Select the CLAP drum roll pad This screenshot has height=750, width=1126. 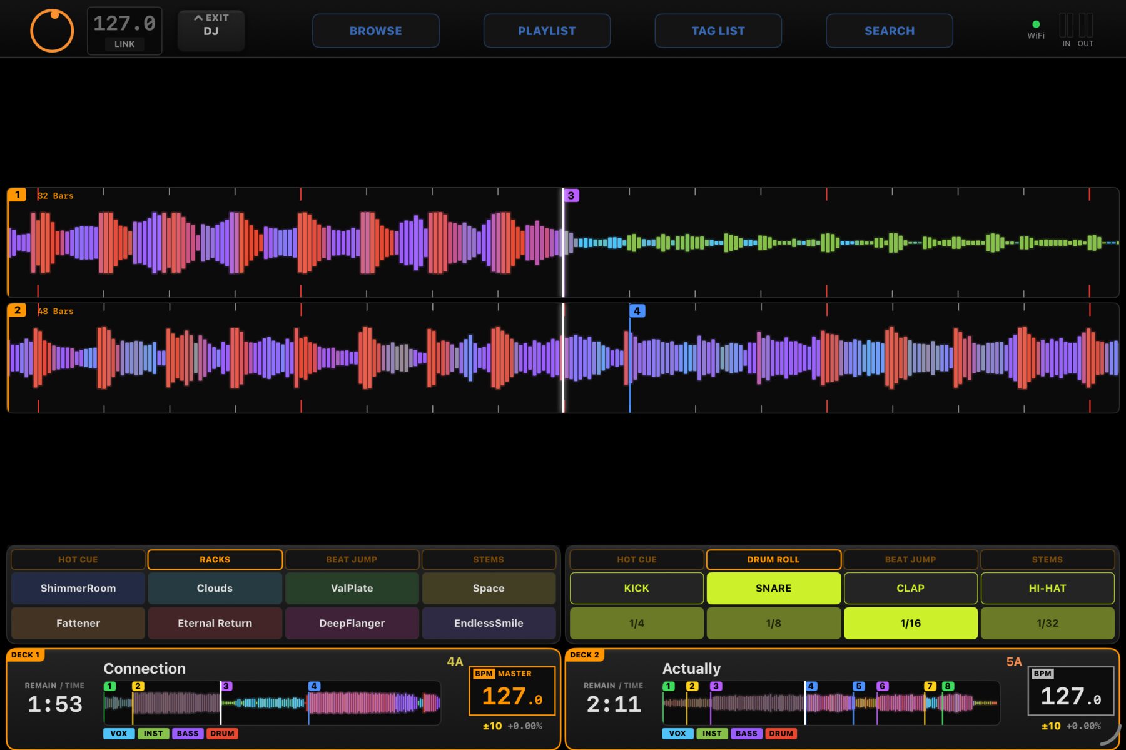click(910, 588)
